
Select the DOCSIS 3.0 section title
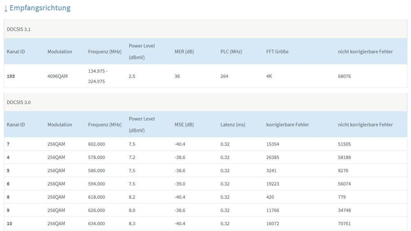[19, 102]
